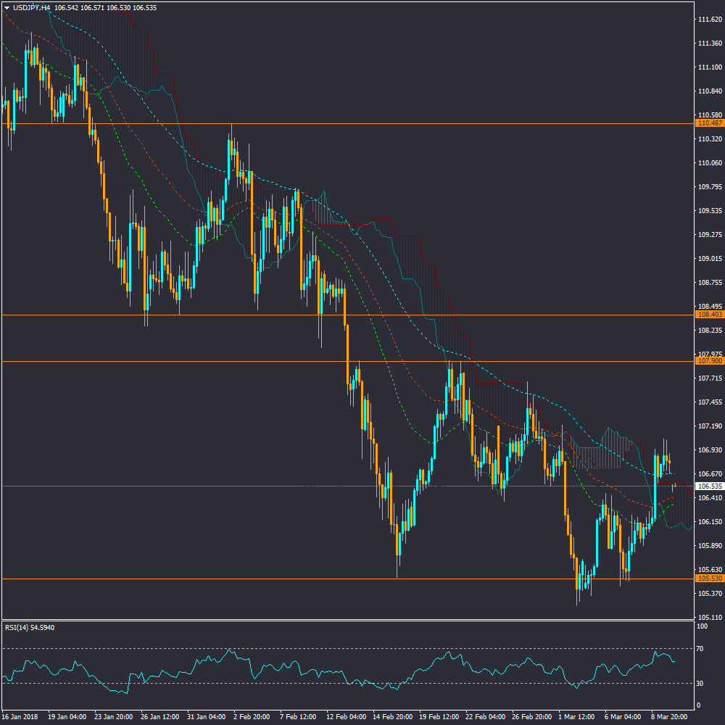Select the 110.487 orange price tag
The width and height of the screenshot is (725, 725).
coord(709,124)
